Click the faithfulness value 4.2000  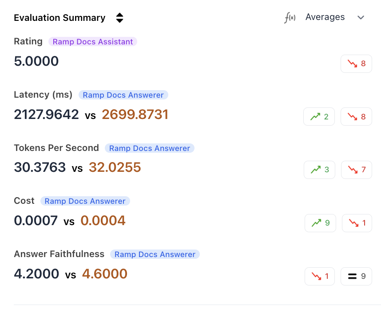click(36, 274)
